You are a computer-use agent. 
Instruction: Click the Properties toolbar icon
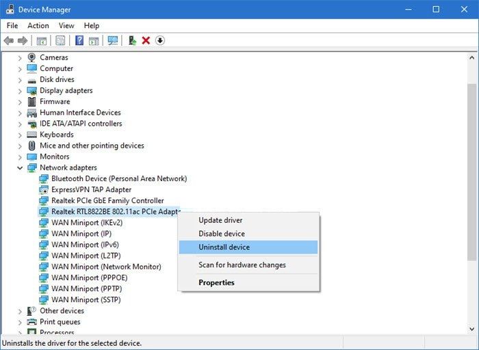(60, 40)
